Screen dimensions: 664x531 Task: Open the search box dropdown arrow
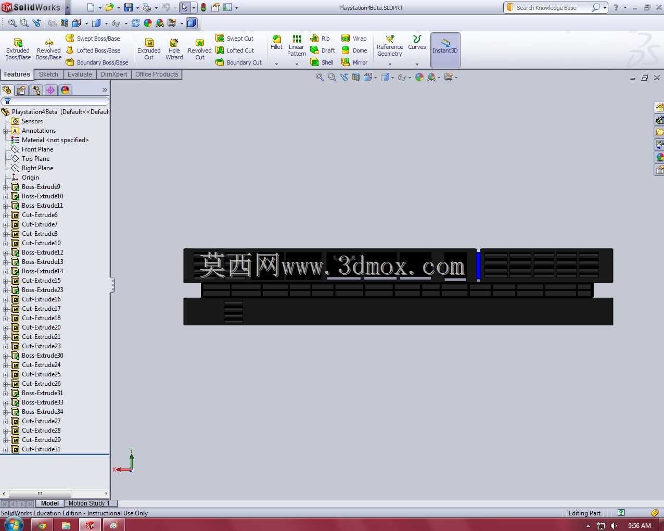[x=605, y=8]
